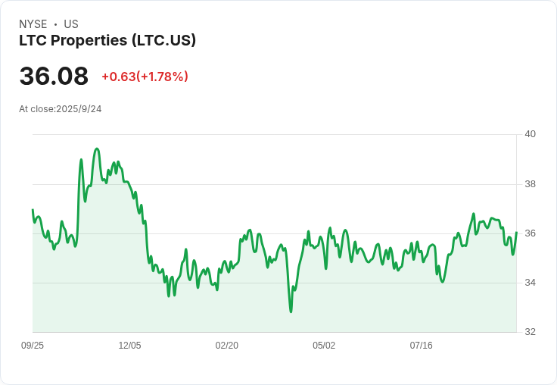Choose the 02/20 date axis label
557x385 pixels.
[x=227, y=346]
